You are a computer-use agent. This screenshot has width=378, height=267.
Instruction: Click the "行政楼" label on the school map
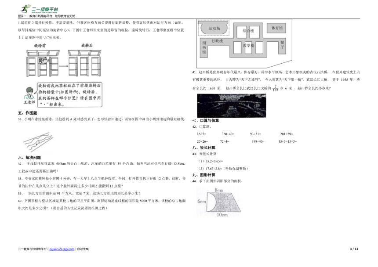point(217,41)
